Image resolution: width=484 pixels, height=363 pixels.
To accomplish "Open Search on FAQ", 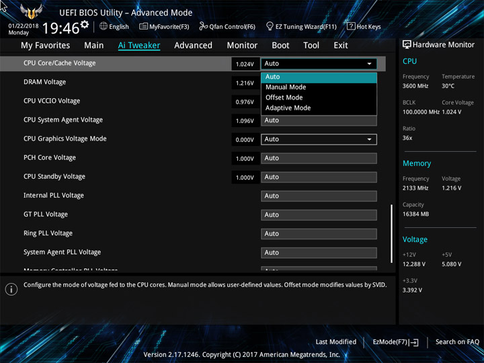I will [x=457, y=342].
